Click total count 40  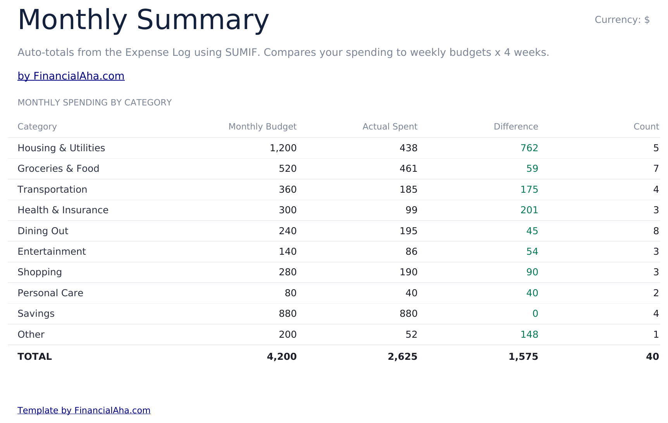653,357
